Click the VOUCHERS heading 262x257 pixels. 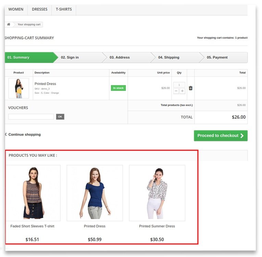point(18,108)
